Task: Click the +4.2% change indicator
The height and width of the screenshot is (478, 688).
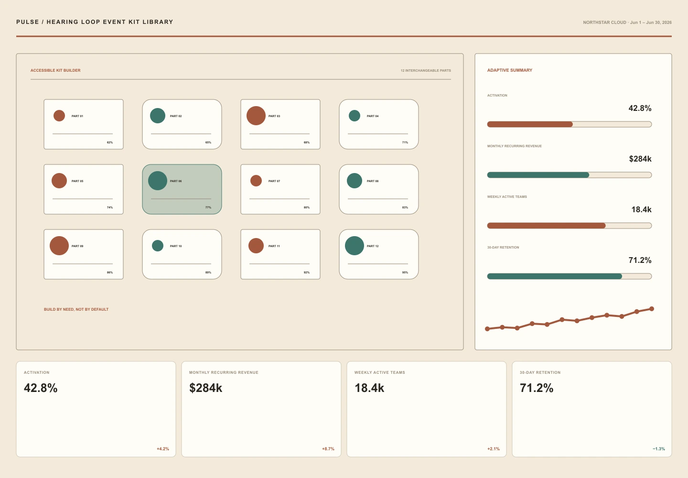Action: click(x=163, y=449)
